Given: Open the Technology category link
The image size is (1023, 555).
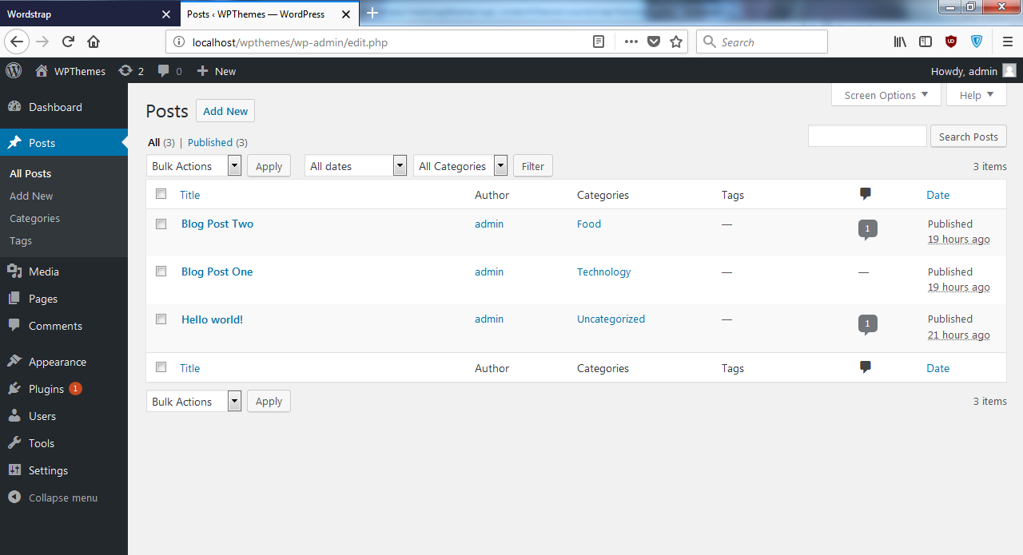Looking at the screenshot, I should point(603,272).
